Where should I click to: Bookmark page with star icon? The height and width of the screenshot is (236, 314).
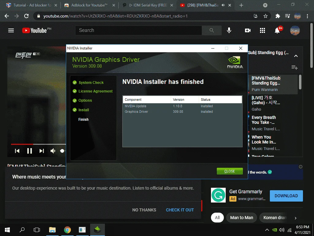tap(266, 16)
